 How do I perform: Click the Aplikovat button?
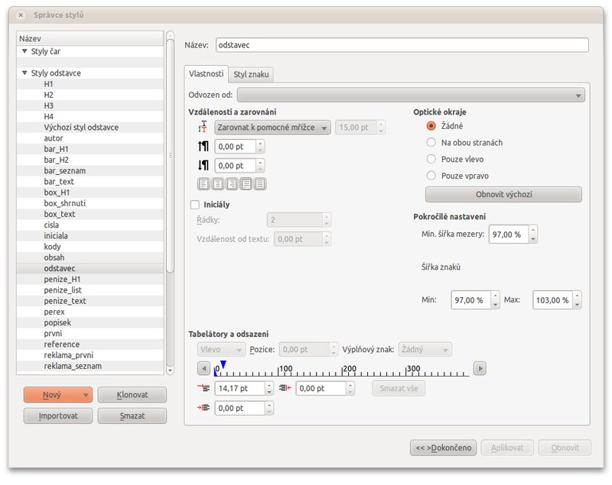[x=507, y=448]
